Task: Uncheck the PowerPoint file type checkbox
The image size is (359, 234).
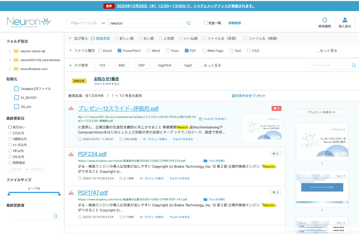Action: click(119, 51)
